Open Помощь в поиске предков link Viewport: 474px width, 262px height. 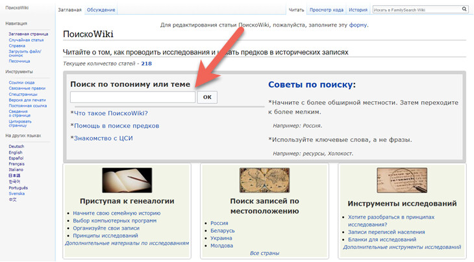(117, 126)
